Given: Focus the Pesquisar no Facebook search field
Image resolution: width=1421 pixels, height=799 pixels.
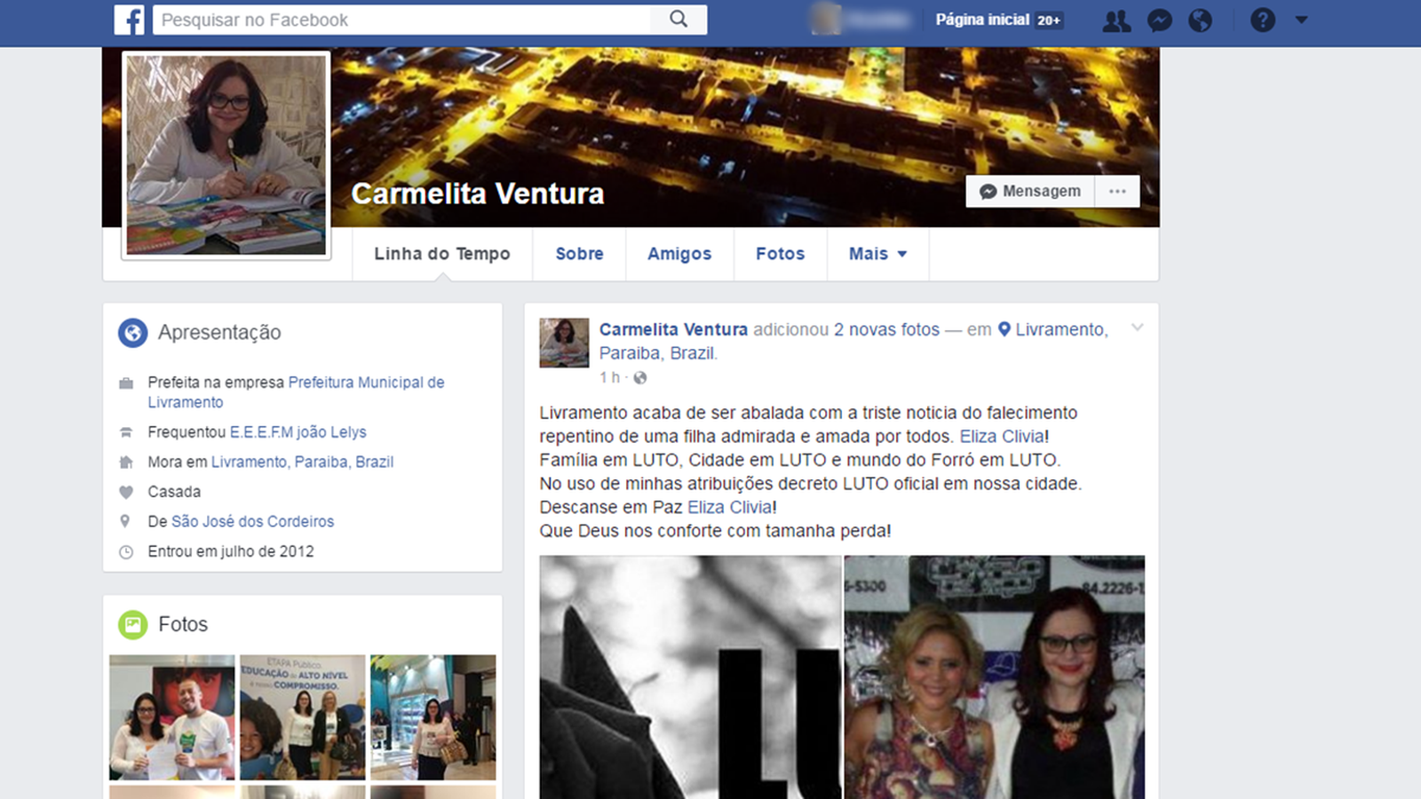Looking at the screenshot, I should coord(401,20).
